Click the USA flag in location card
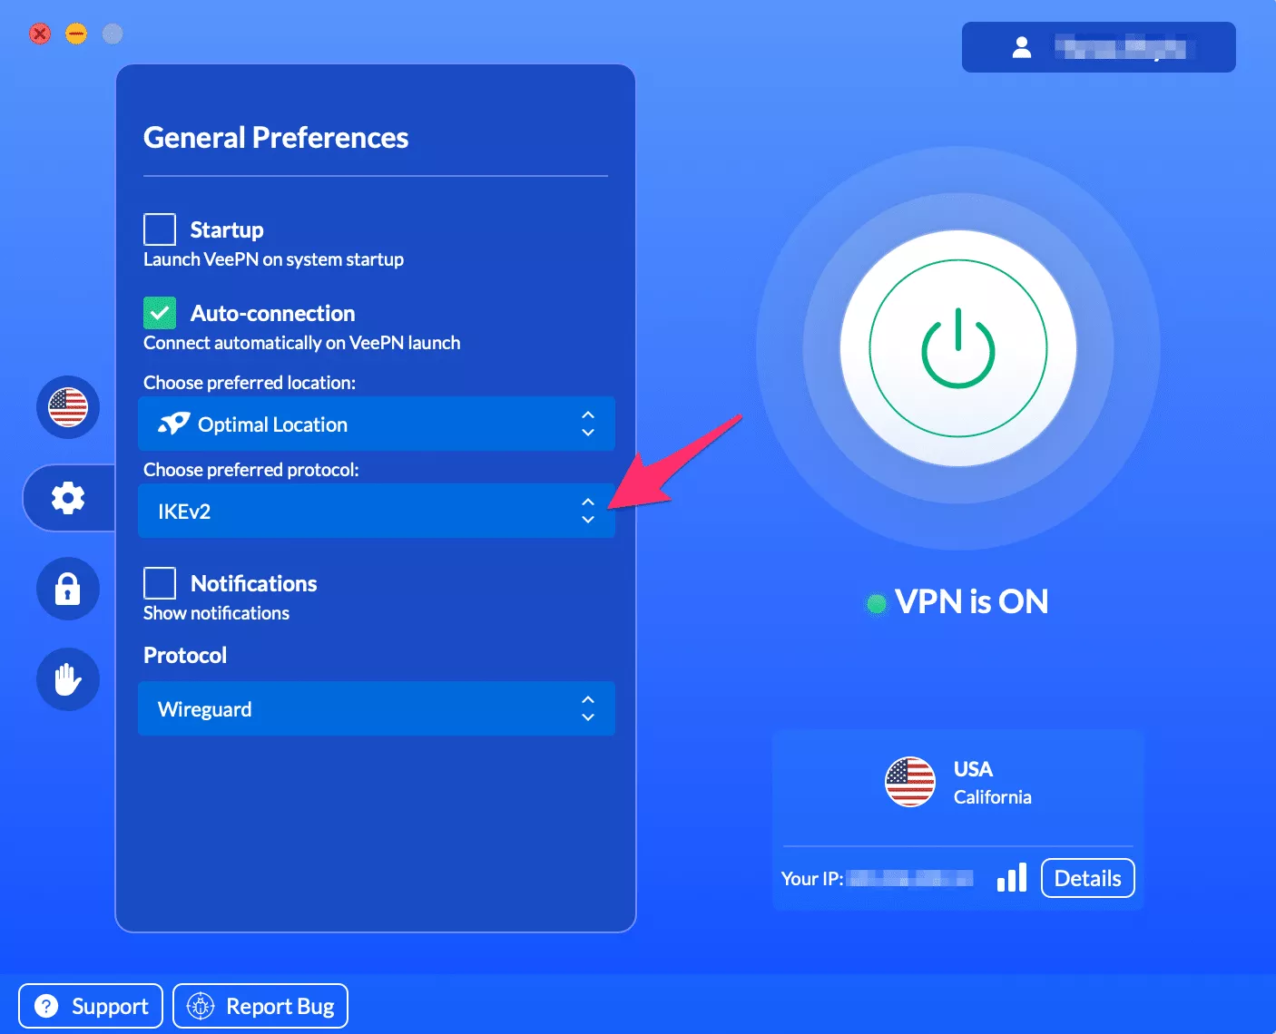 [910, 782]
